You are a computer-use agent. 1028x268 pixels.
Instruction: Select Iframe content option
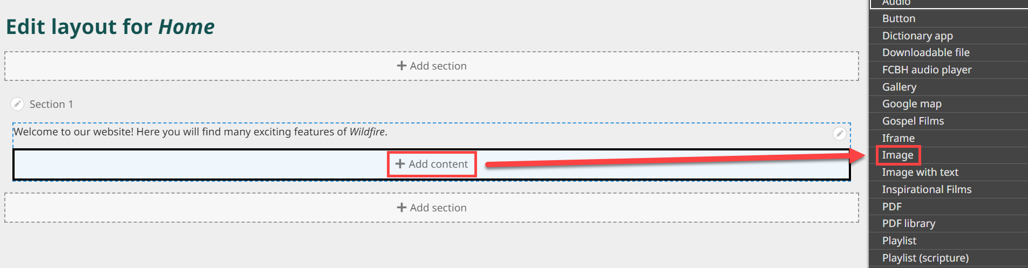[x=898, y=139]
